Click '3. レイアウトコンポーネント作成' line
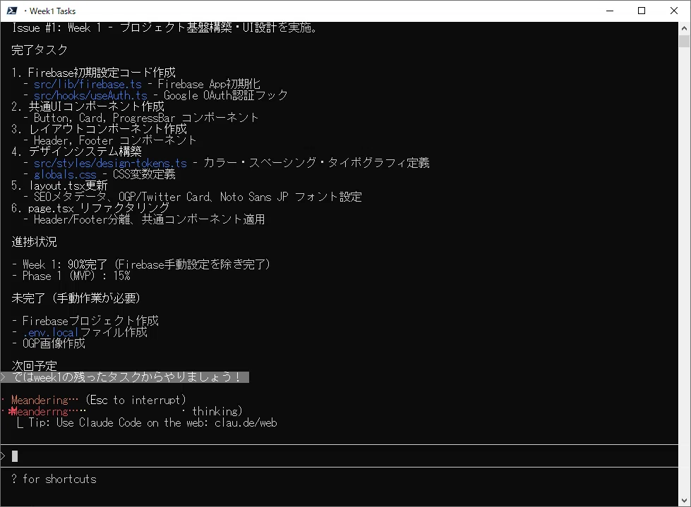691x507 pixels. (99, 129)
